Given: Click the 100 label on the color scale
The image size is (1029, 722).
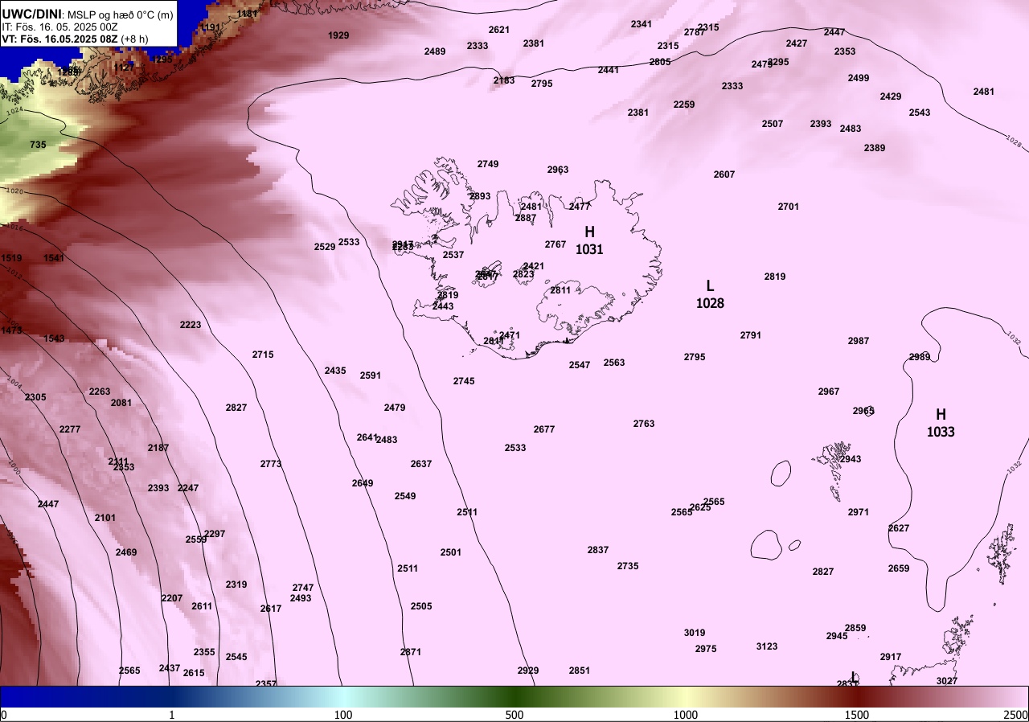Looking at the screenshot, I should [x=343, y=715].
